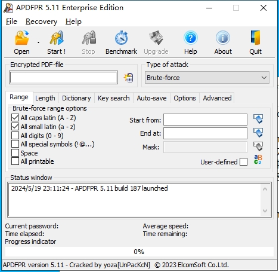This screenshot has width=279, height=272.
Task: Close the APDFPR window
Action: (263, 8)
